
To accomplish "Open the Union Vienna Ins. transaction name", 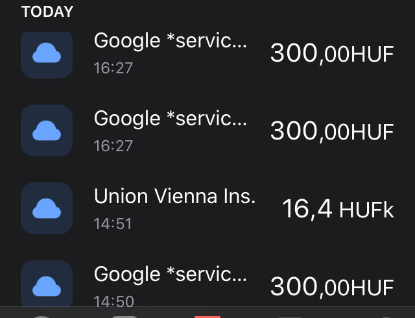I will coord(174,197).
